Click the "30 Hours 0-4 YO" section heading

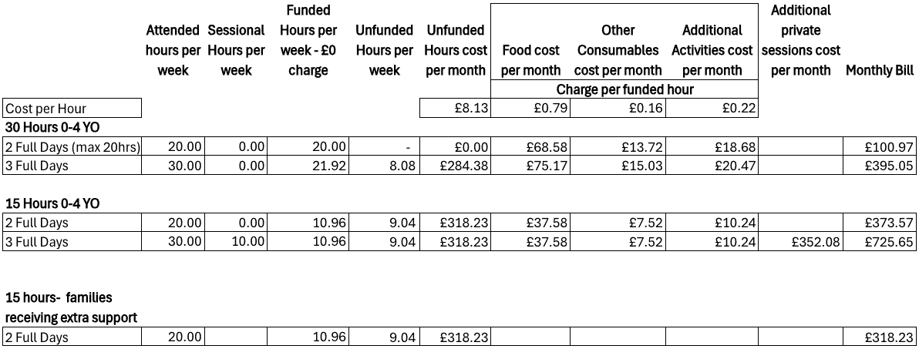(52, 127)
